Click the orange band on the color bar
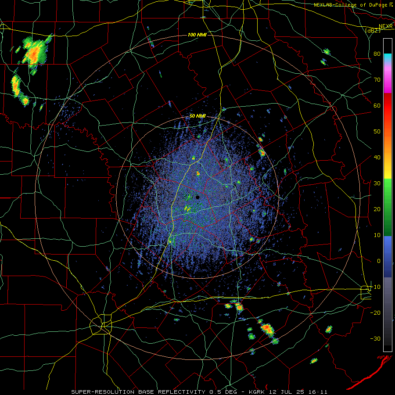Image resolution: width=395 pixels, height=395 pixels. click(x=388, y=144)
